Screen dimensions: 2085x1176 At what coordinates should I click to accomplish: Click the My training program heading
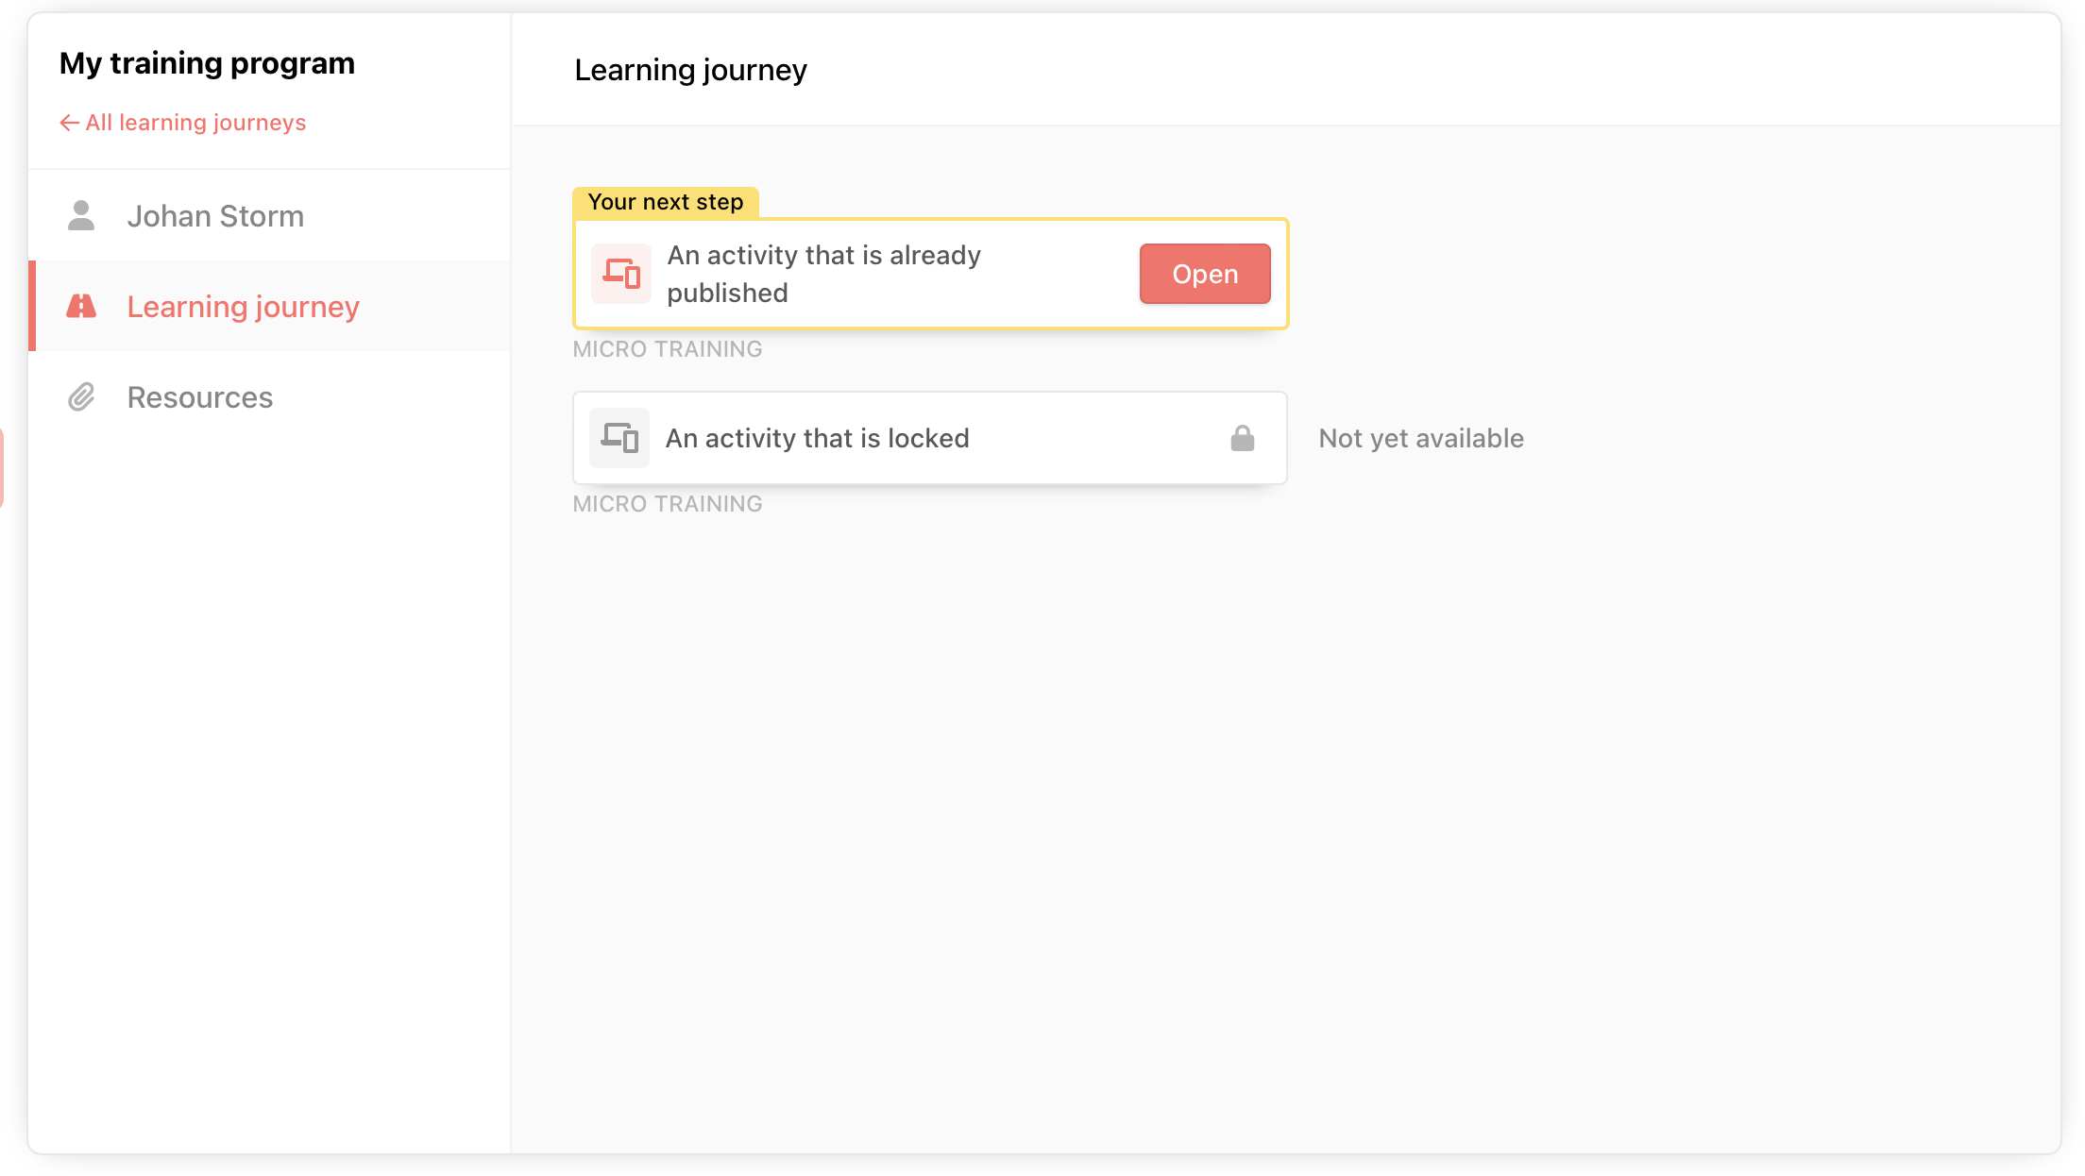(207, 63)
